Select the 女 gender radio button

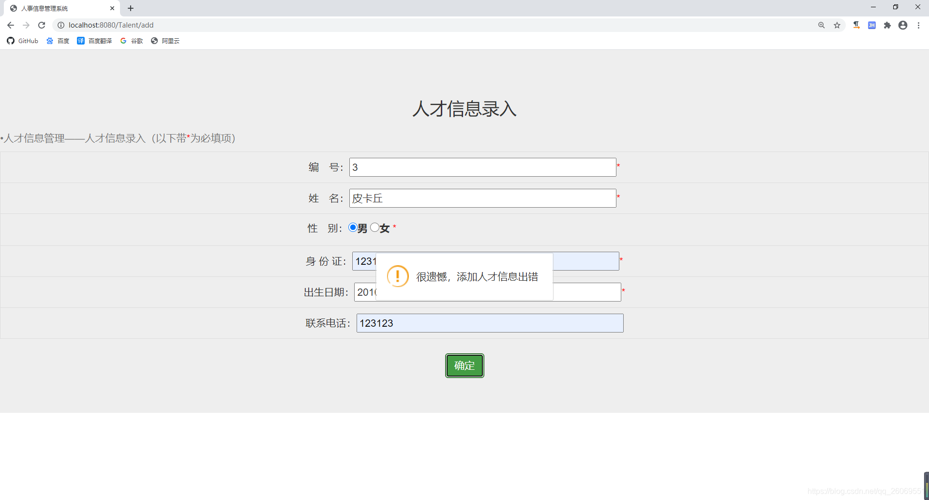(x=375, y=227)
